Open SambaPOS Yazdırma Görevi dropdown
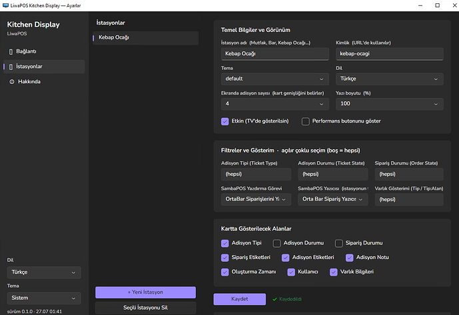 pyautogui.click(x=256, y=199)
